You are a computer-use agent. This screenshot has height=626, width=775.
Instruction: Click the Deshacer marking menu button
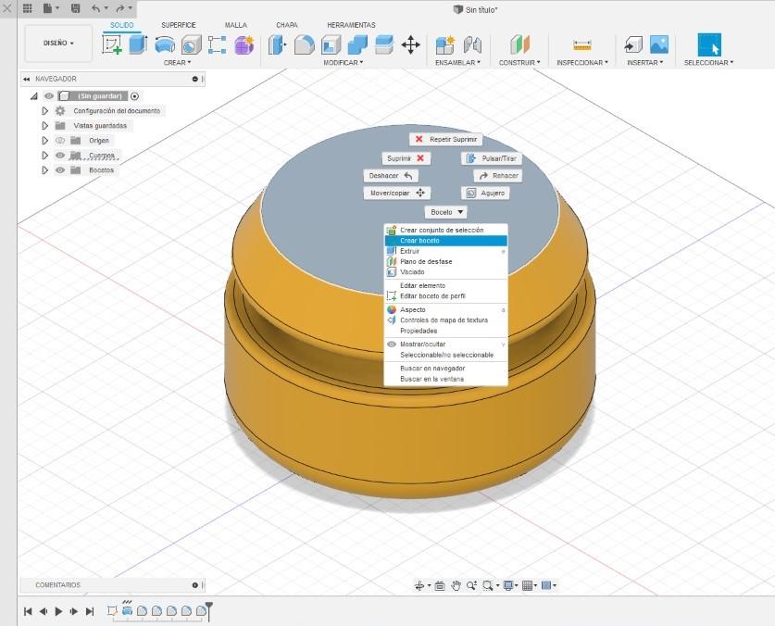coord(391,176)
